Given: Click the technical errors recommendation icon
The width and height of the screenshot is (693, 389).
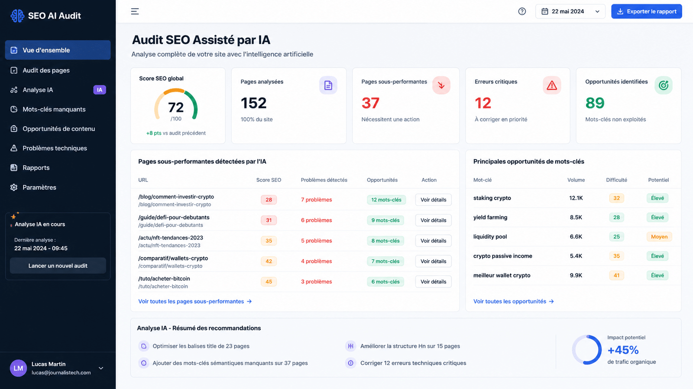Looking at the screenshot, I should [350, 363].
